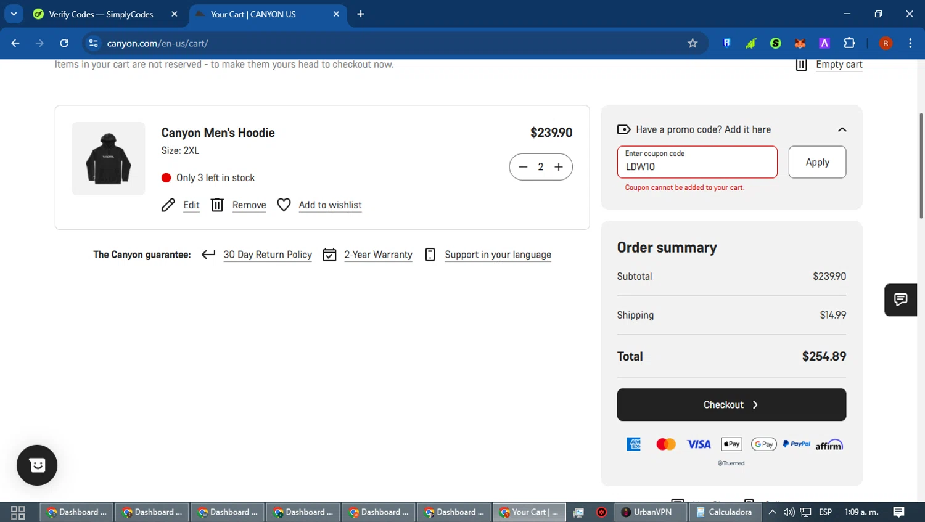
Task: Click the Canyon Men's Hoodie title
Action: (218, 133)
